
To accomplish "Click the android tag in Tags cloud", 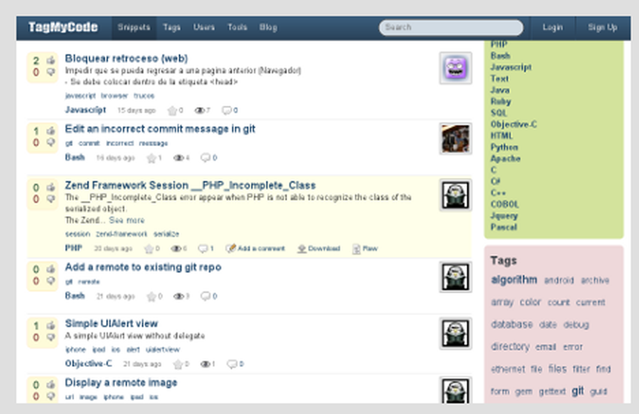I will [x=558, y=280].
